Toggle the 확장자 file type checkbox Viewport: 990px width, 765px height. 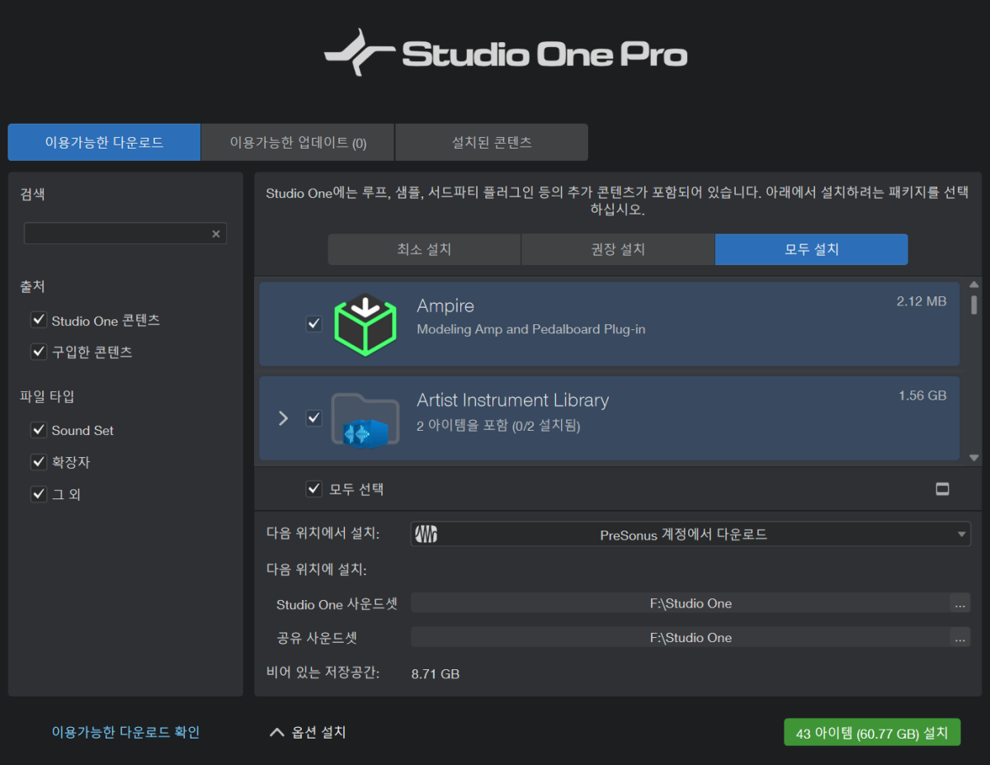tap(38, 462)
